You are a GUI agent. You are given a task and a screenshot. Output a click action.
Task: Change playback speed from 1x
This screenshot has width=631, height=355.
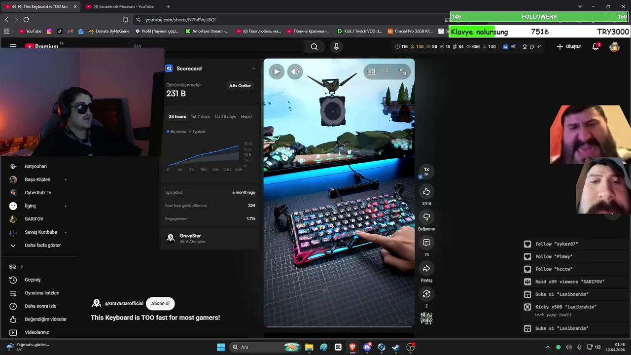click(426, 171)
